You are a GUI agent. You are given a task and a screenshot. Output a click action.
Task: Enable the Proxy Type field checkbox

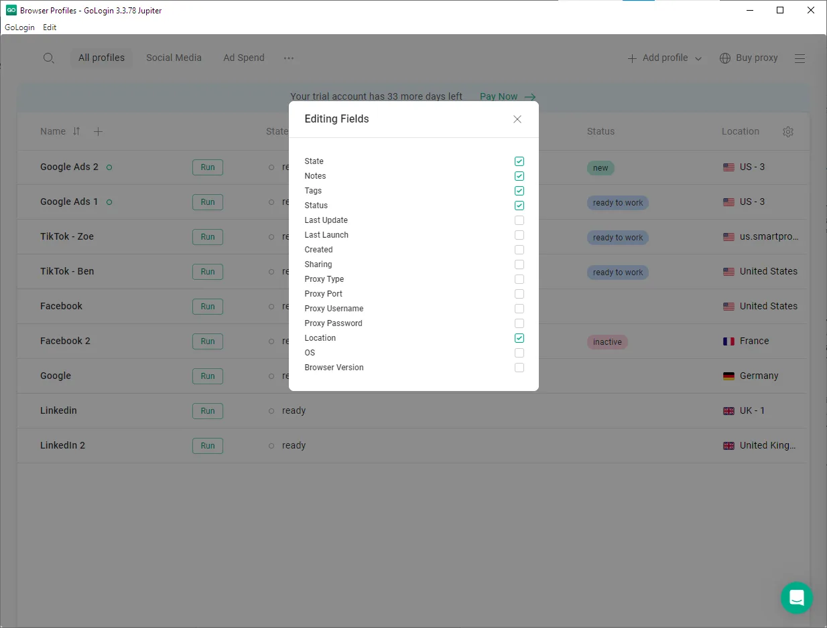[519, 279]
